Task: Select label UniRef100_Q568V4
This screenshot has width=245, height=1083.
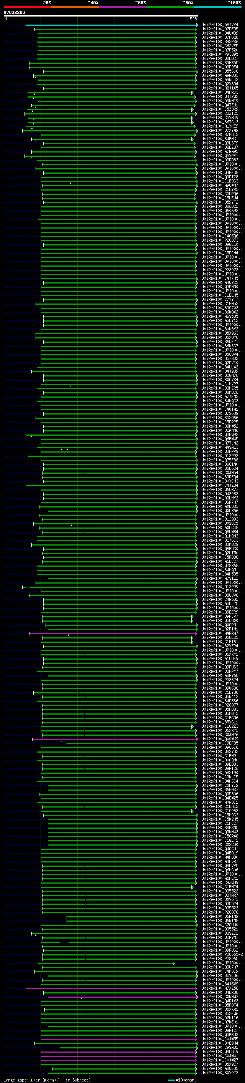Action: [x=220, y=355]
